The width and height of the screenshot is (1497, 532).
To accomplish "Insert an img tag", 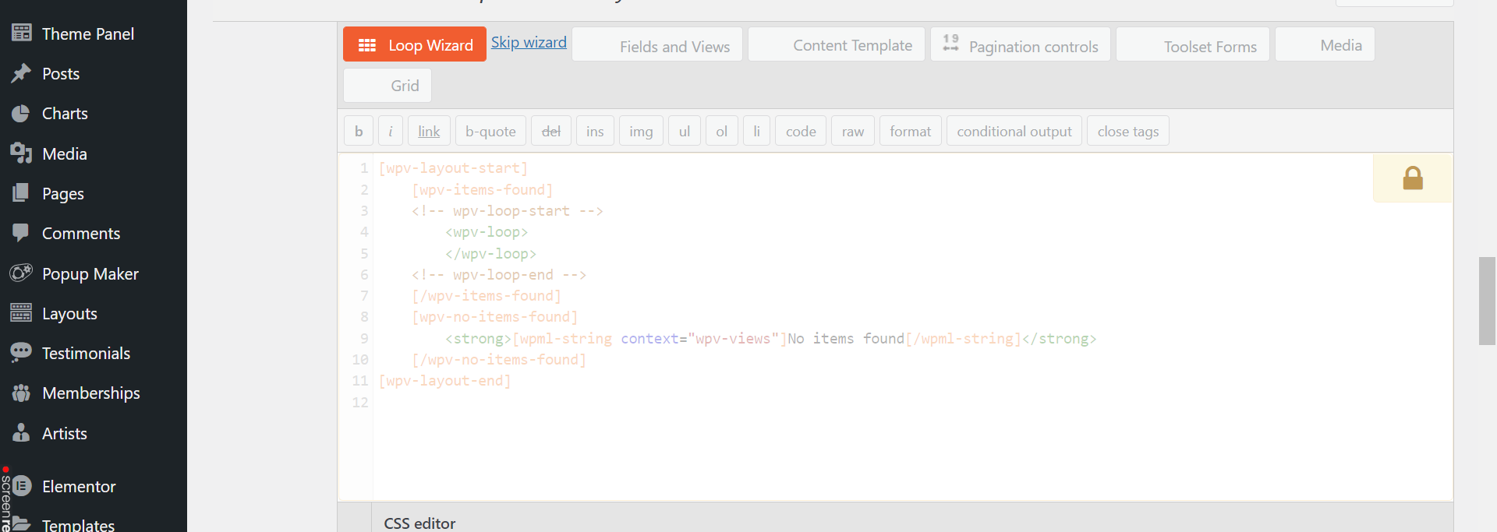I will click(x=641, y=131).
